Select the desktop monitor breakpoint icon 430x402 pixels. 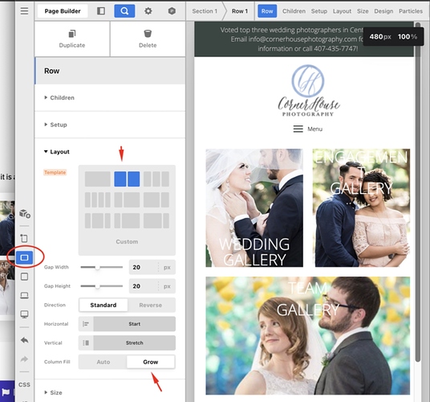(x=24, y=314)
